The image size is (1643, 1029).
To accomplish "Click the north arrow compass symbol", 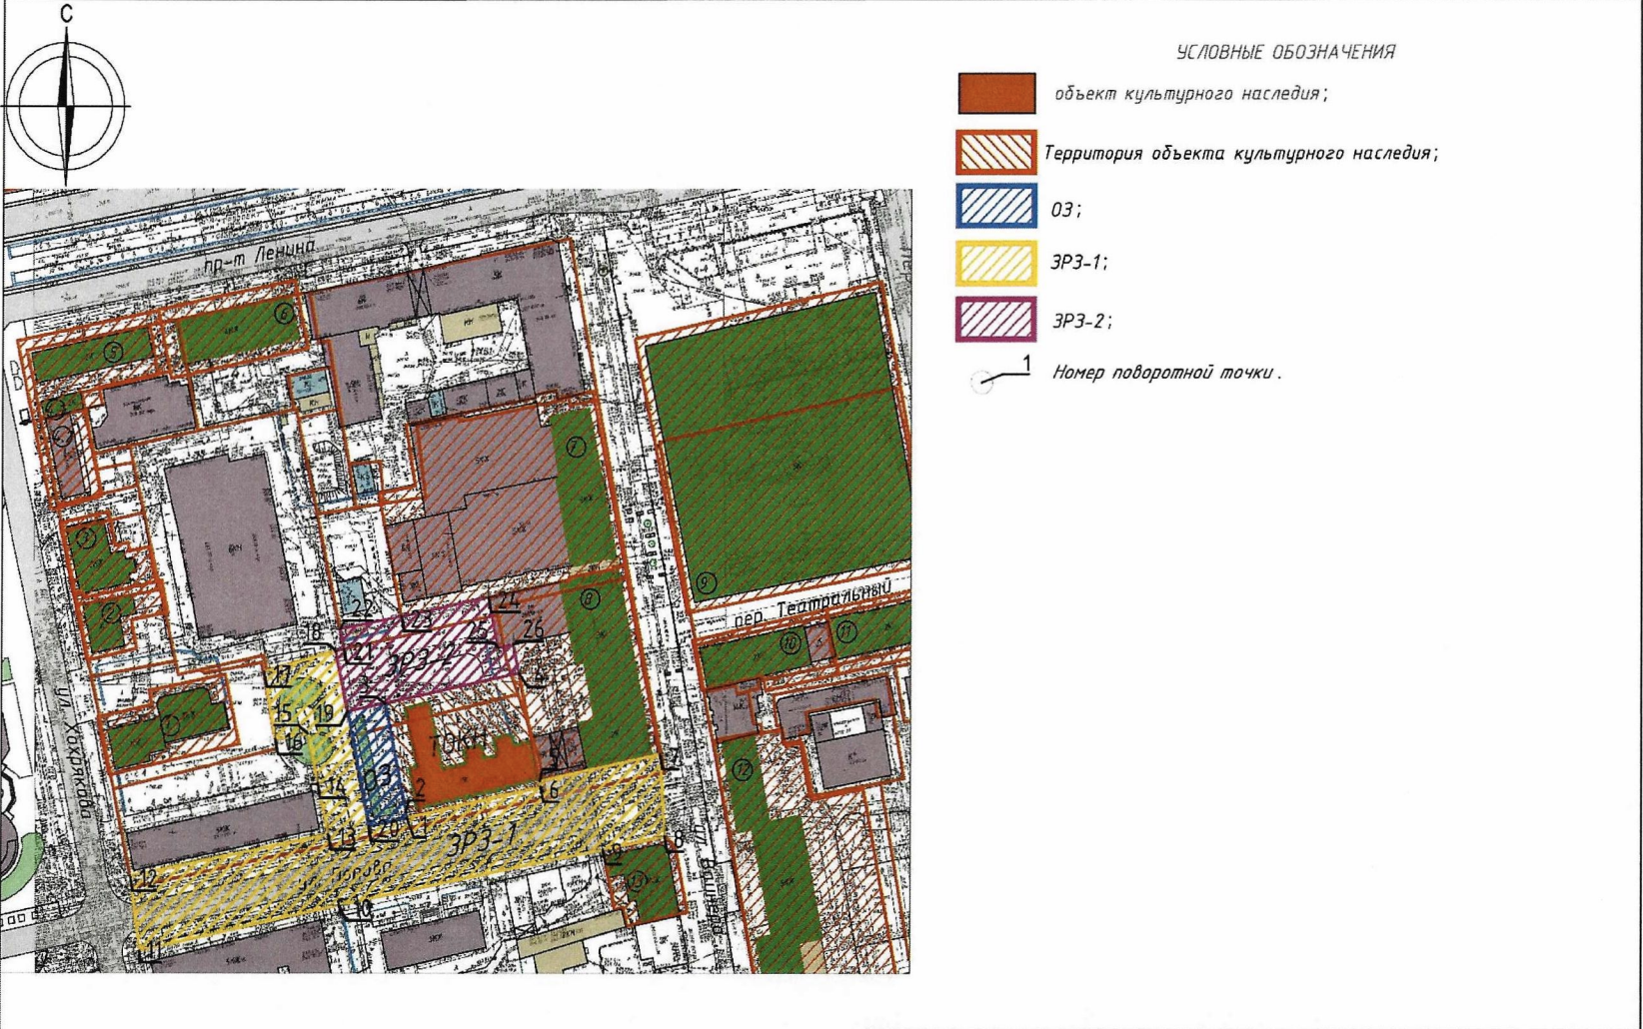I will point(66,105).
